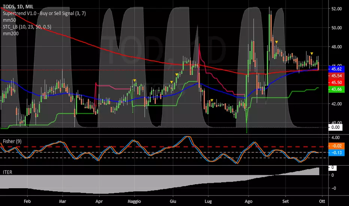Click the Feb date axis label
The height and width of the screenshot is (206, 349).
coord(27,202)
